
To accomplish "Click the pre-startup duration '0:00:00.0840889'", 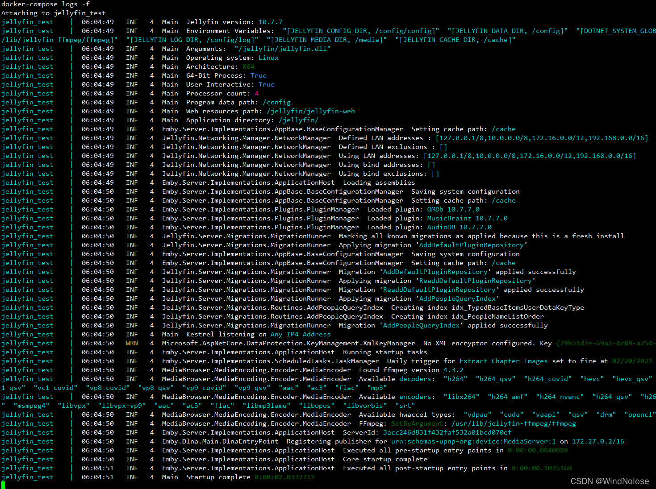I will [538, 450].
